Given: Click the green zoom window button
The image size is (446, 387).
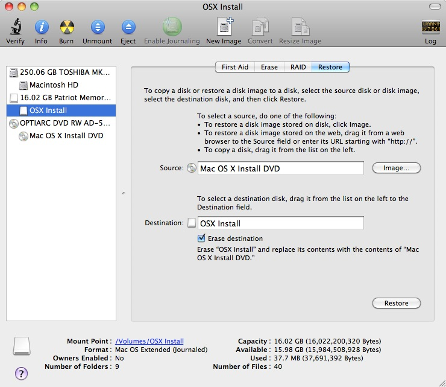Looking at the screenshot, I should 34,7.
